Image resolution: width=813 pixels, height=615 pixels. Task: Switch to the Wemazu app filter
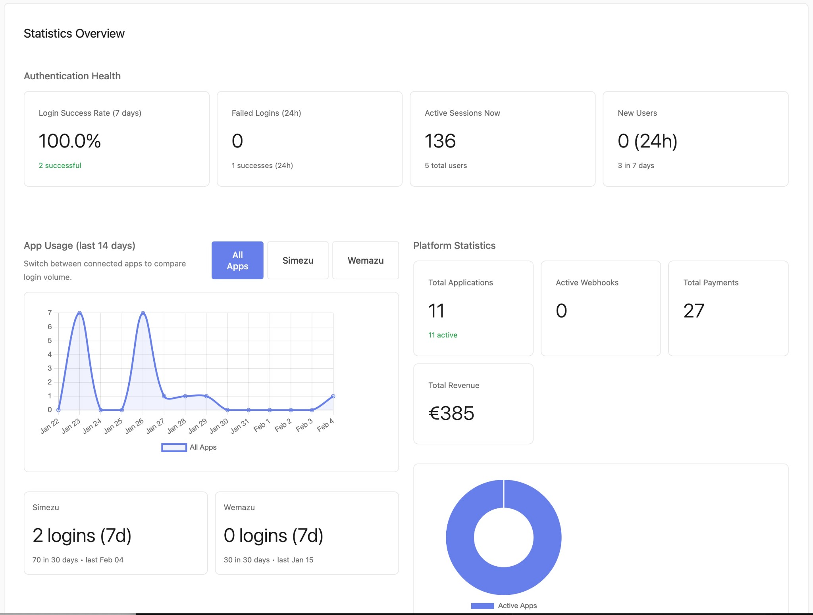366,260
